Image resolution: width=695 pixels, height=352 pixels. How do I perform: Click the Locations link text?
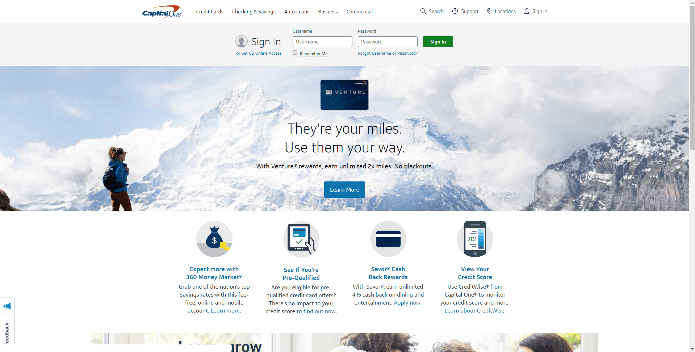click(505, 11)
